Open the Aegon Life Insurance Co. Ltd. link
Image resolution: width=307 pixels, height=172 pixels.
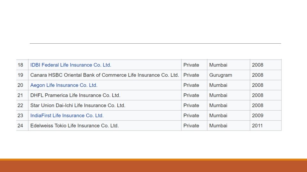click(64, 85)
